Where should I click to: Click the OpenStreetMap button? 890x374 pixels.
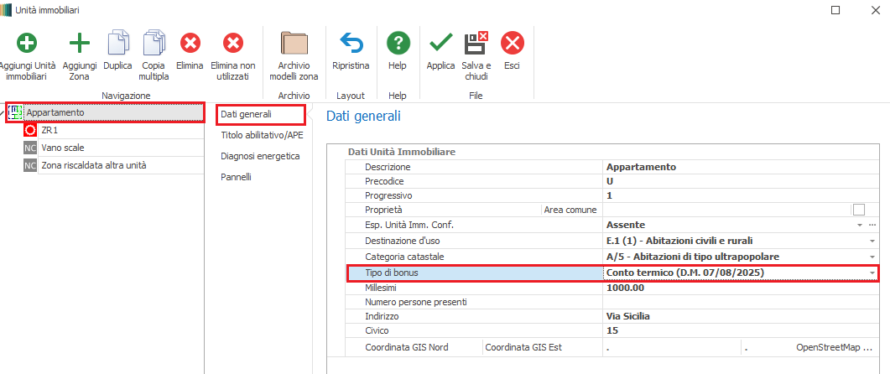point(833,347)
